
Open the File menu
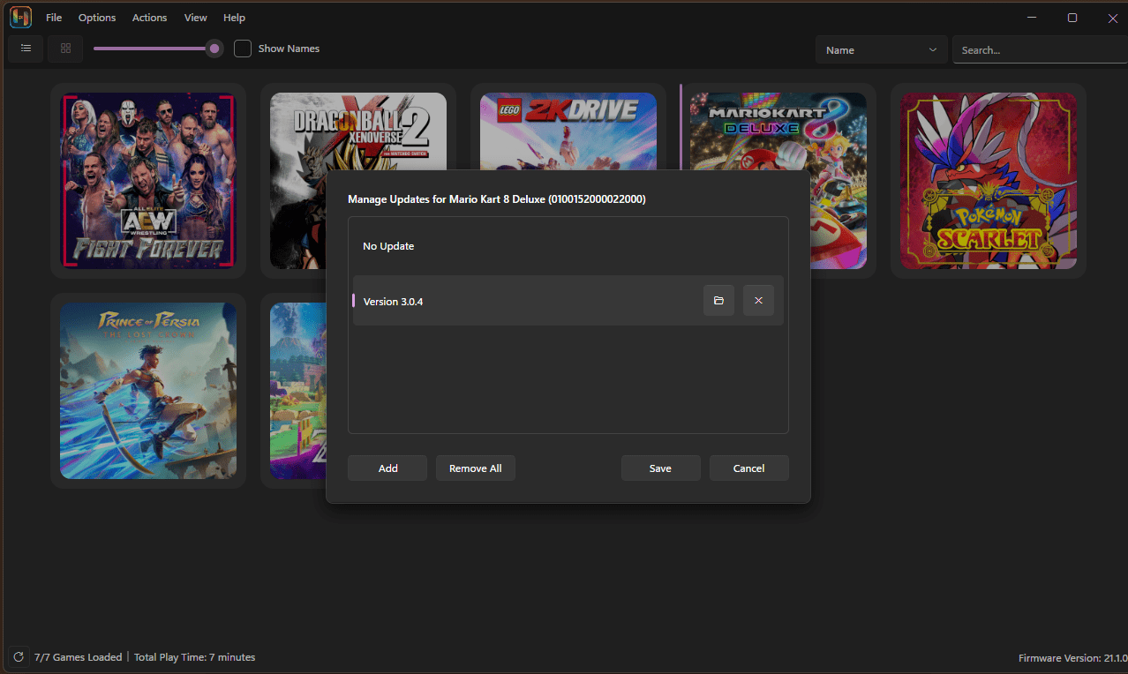(x=54, y=17)
